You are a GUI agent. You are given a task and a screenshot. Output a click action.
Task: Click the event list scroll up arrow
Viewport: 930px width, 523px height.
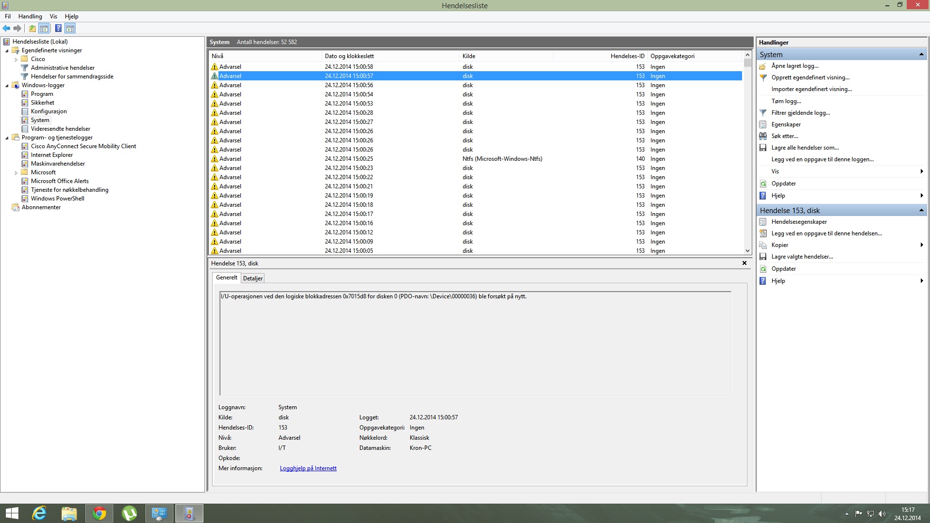point(747,55)
